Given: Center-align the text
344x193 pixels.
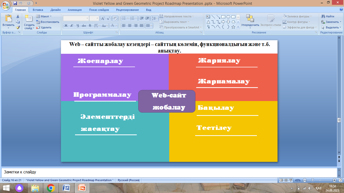Looking at the screenshot, I should click(130, 25).
